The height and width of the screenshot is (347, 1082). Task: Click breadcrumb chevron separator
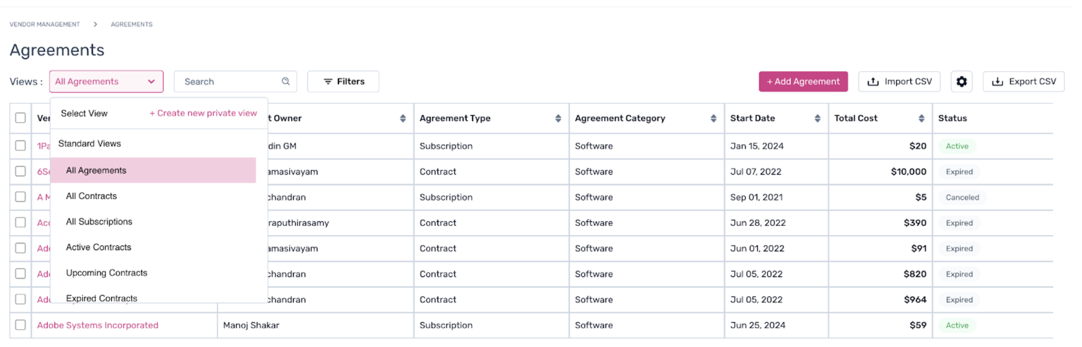(x=96, y=24)
